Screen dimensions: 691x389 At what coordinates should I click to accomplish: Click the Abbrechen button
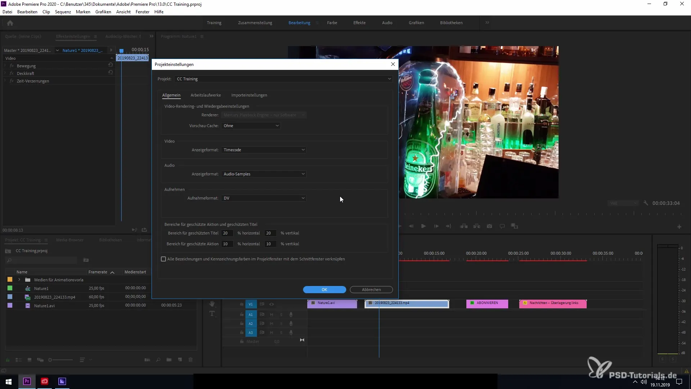pyautogui.click(x=371, y=290)
